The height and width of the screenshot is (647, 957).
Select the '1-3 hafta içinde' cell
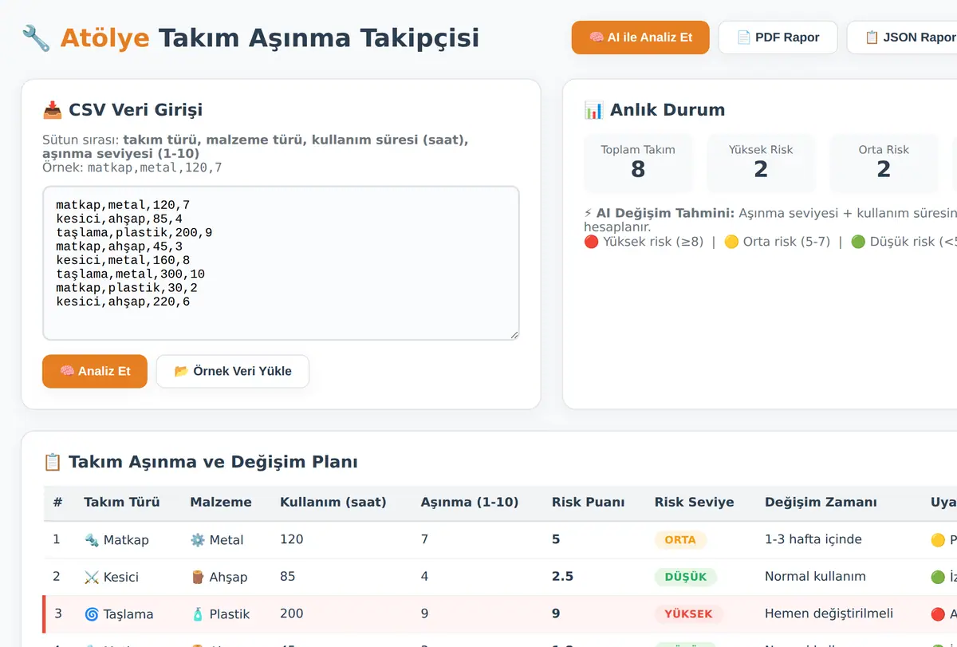(813, 539)
